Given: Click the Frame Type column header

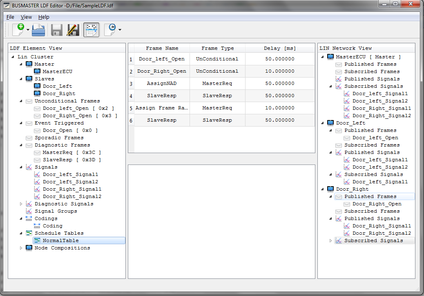Looking at the screenshot, I should click(x=218, y=48).
